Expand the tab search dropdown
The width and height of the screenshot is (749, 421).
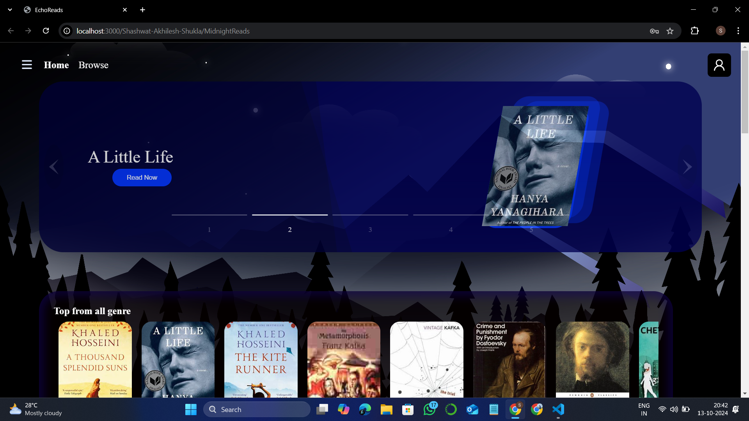[x=10, y=10]
